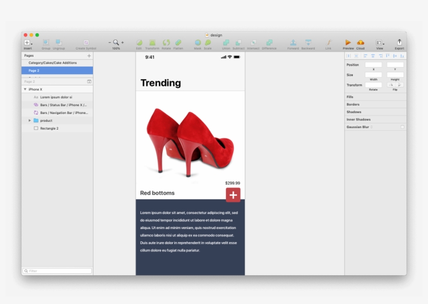Add a new page with the plus button
428x304 pixels.
coord(89,55)
